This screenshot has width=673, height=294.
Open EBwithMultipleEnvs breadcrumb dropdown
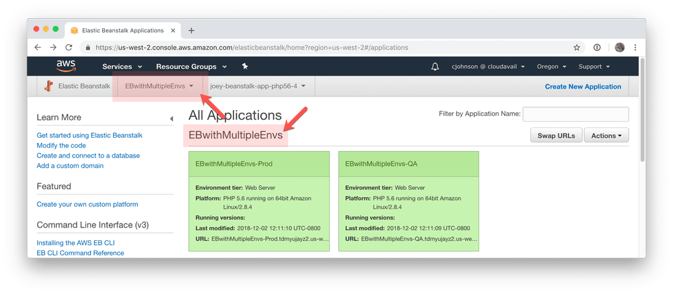160,86
